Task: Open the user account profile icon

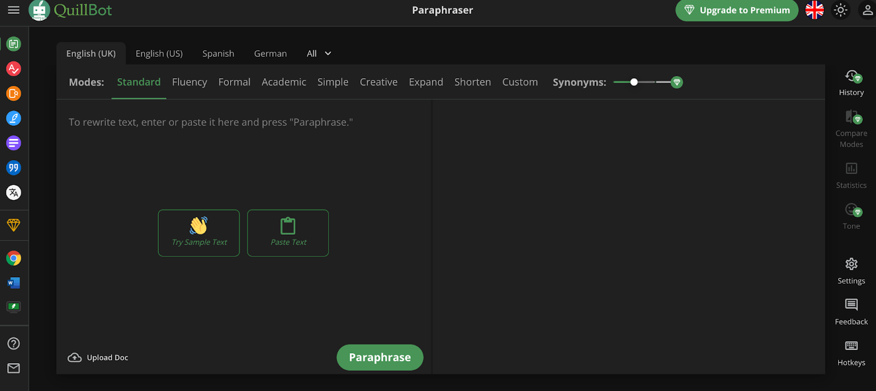Action: [x=868, y=10]
